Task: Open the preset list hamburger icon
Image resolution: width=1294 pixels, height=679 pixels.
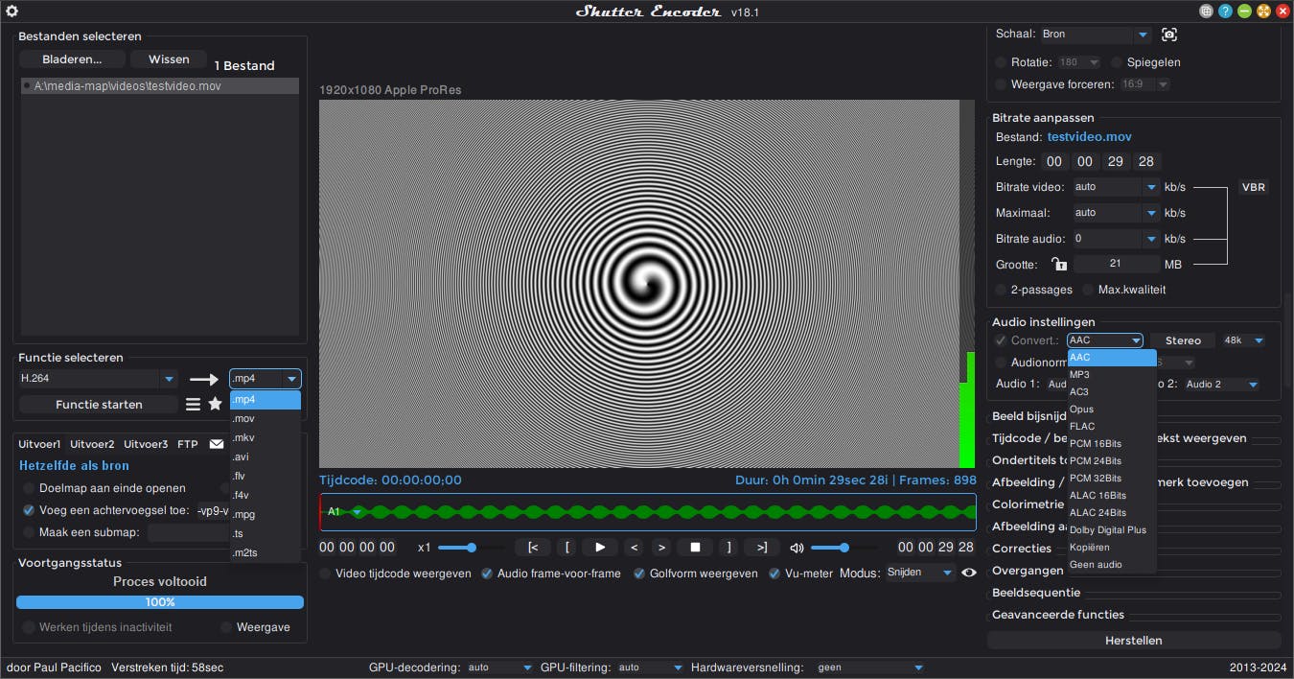Action: (192, 404)
